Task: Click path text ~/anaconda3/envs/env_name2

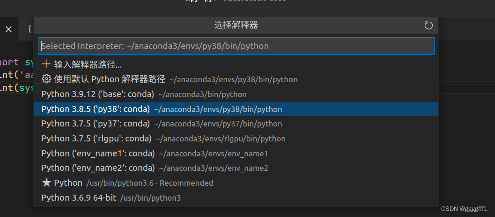Action: pos(214,168)
